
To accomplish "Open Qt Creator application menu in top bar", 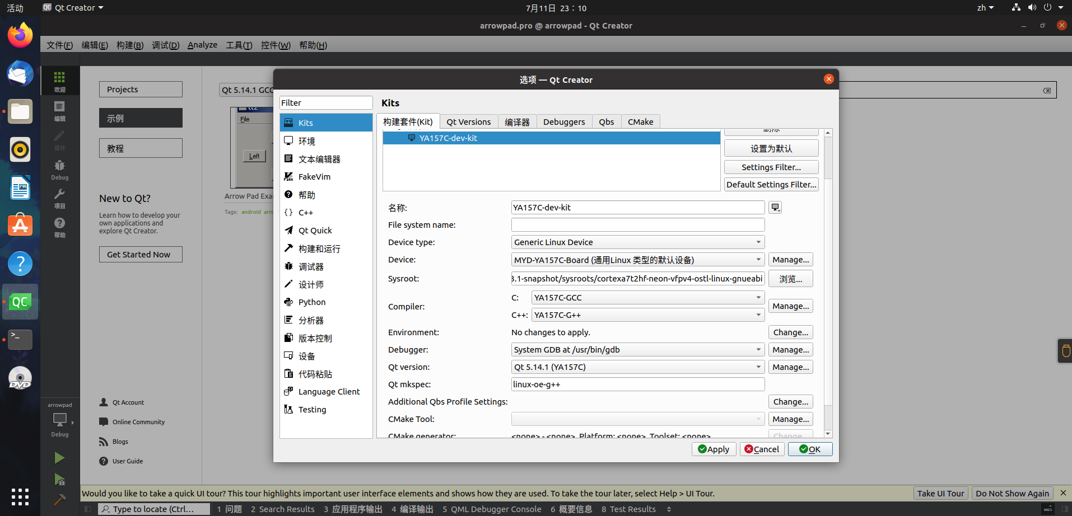I will [73, 8].
